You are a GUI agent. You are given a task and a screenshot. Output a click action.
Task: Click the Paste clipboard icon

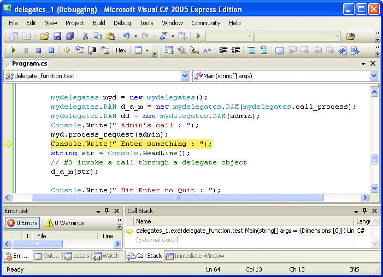coord(111,36)
